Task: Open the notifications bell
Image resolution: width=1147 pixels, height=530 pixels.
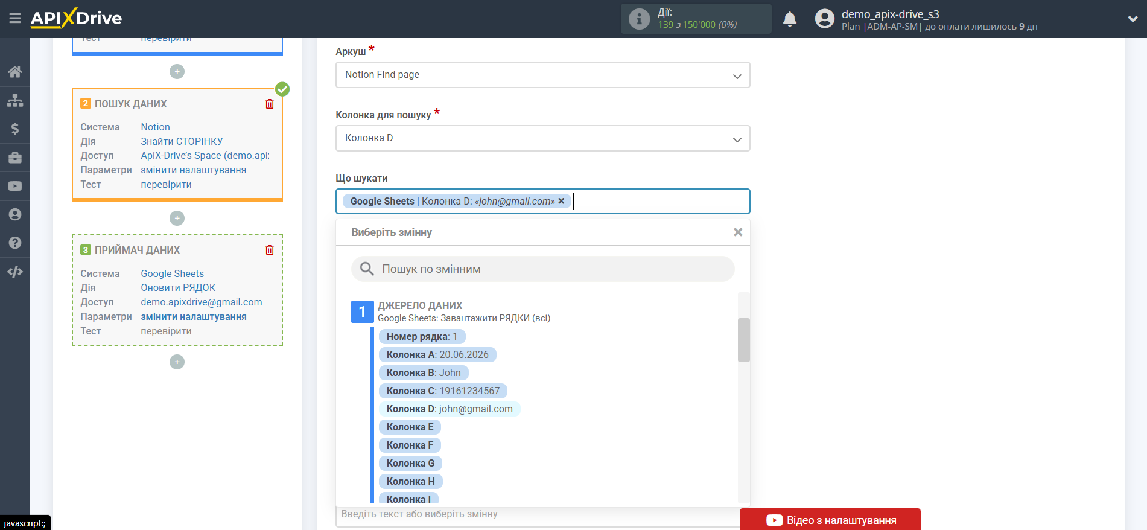Action: (789, 19)
